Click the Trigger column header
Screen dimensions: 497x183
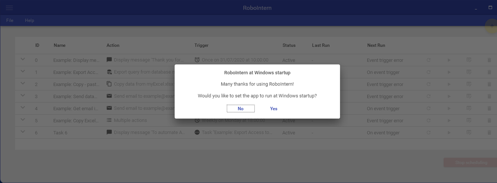[x=202, y=45]
